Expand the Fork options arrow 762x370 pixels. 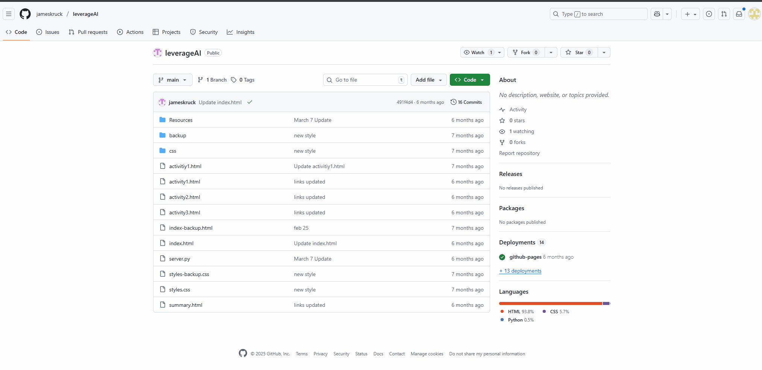point(551,52)
